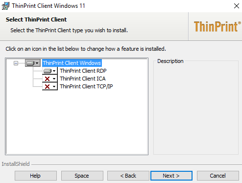The width and height of the screenshot is (242, 183).
Task: Select ThinPrint Client RDP in the feature list
Action: (83, 71)
